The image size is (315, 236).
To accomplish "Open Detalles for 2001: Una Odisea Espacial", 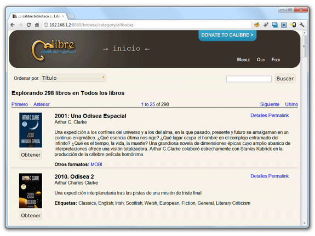I will pyautogui.click(x=259, y=115).
